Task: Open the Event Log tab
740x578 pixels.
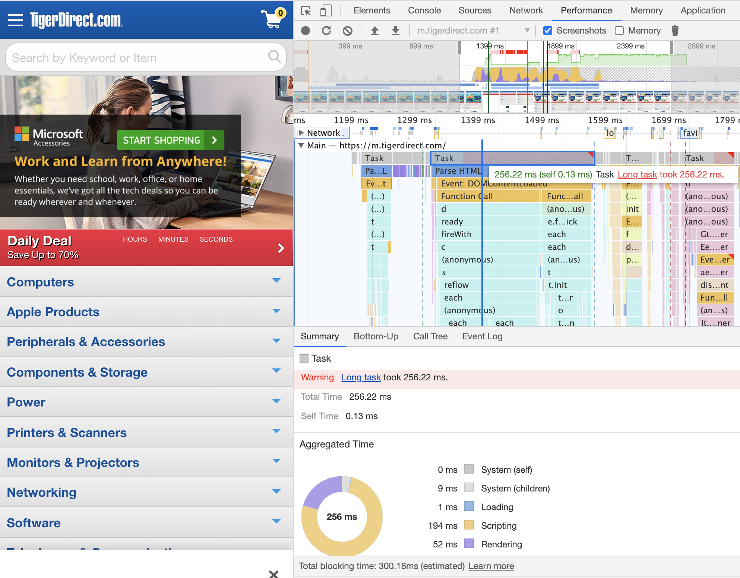Action: coord(482,336)
